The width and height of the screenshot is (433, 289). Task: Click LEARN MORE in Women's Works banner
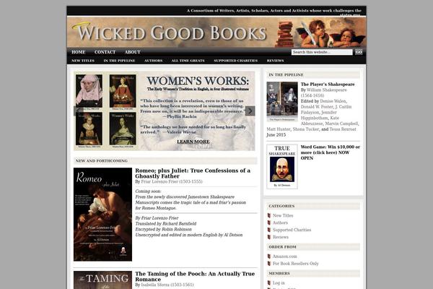193,142
